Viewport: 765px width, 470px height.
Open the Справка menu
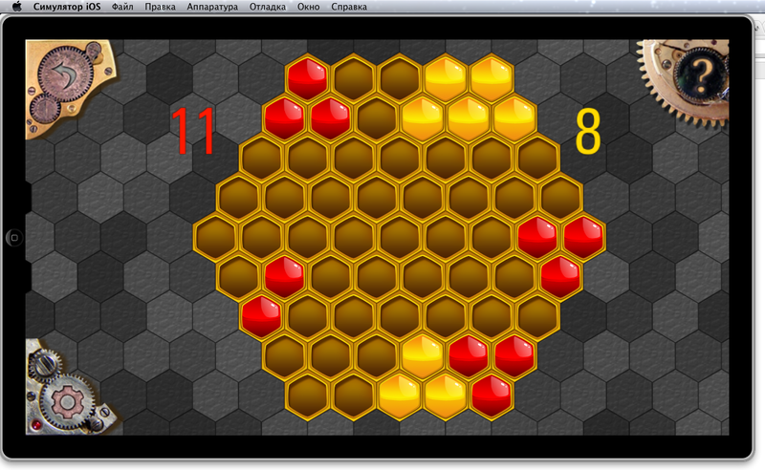pos(349,7)
